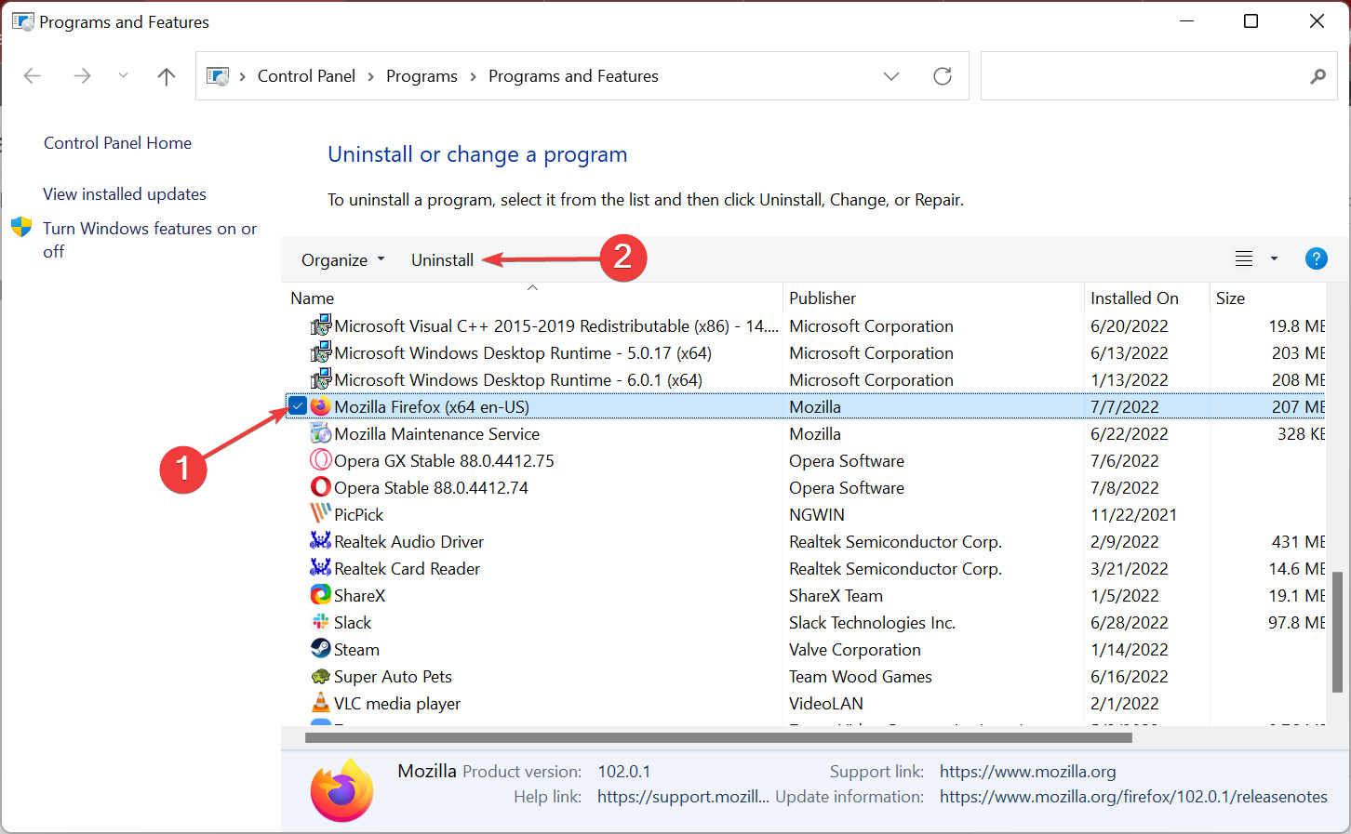The height and width of the screenshot is (834, 1351).
Task: Click the Mozilla Firefox row icon
Action: pyautogui.click(x=321, y=406)
